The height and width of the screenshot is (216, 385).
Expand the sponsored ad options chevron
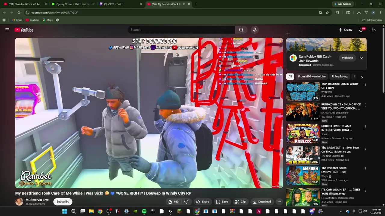tap(361, 58)
